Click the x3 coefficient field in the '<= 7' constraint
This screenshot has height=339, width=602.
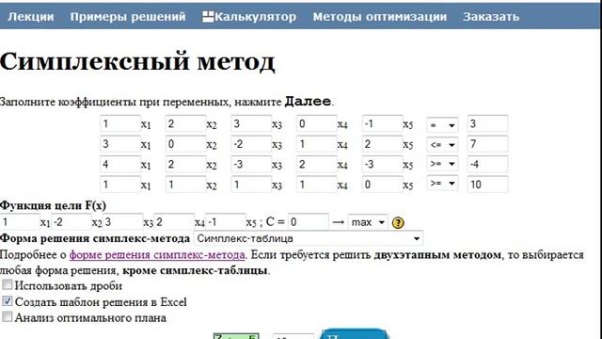click(x=251, y=144)
